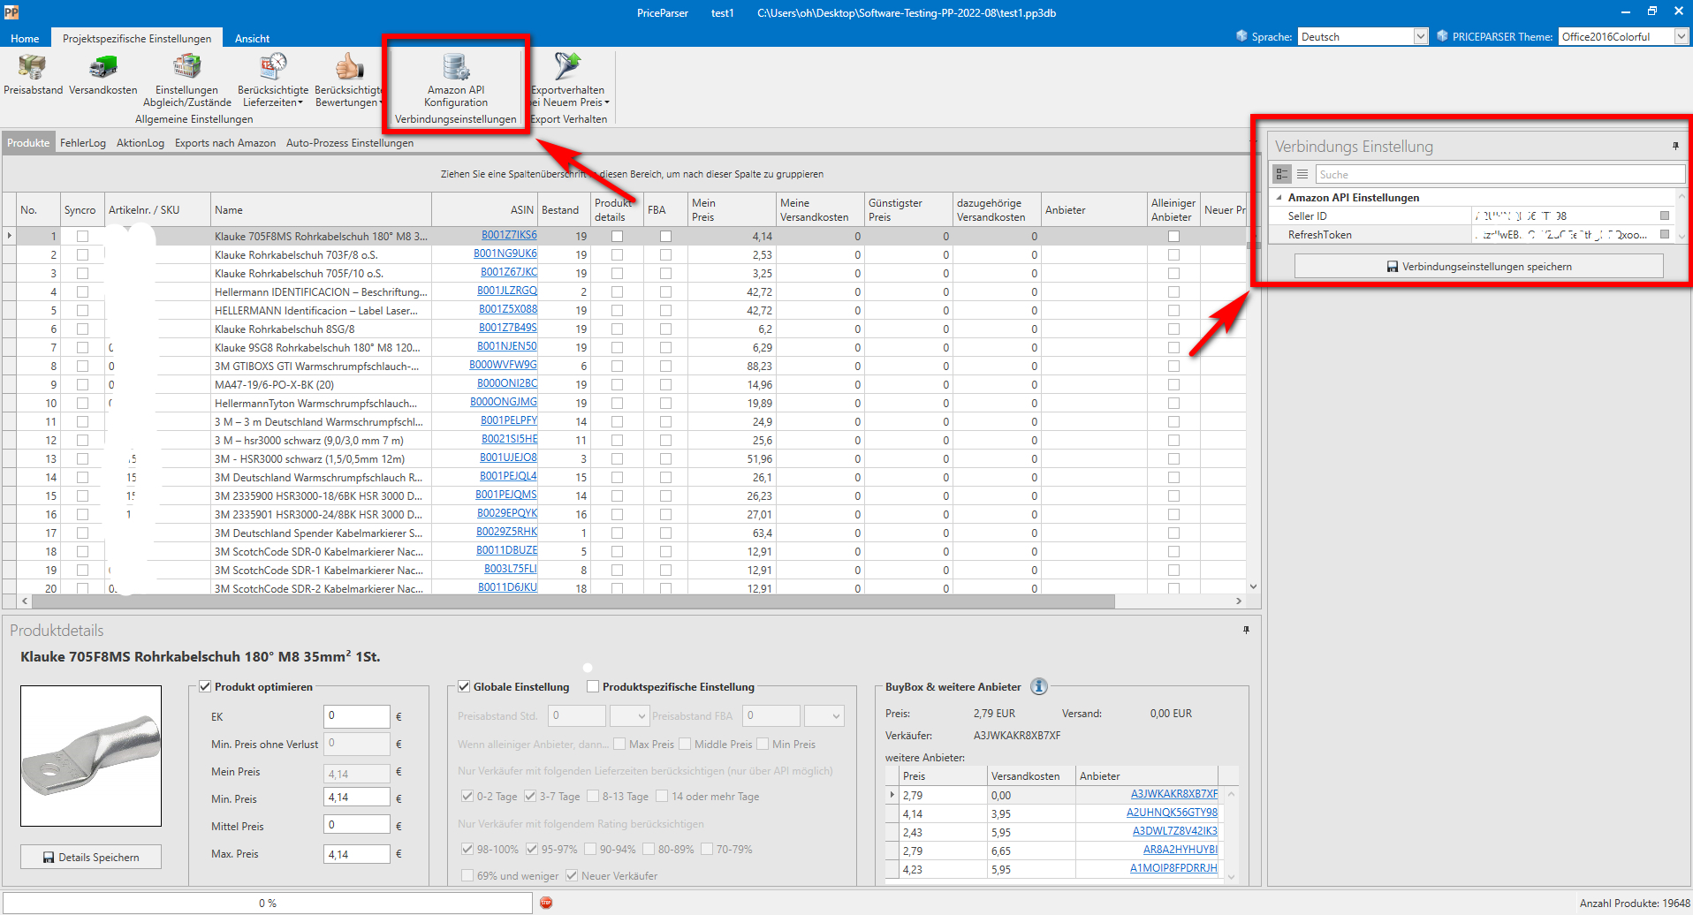Image resolution: width=1693 pixels, height=915 pixels.
Task: Switch property grid to categorized view
Action: 1282,174
